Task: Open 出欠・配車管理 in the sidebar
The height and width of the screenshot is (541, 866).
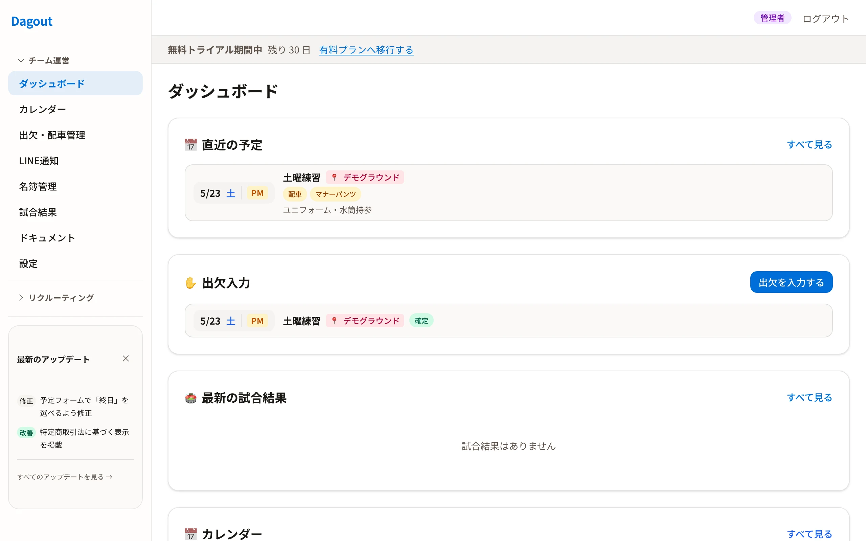Action: (75, 135)
